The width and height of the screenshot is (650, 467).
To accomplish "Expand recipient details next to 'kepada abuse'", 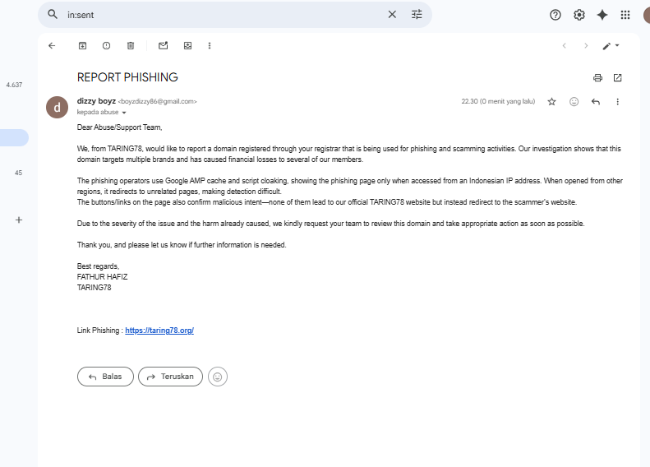I will pyautogui.click(x=124, y=112).
